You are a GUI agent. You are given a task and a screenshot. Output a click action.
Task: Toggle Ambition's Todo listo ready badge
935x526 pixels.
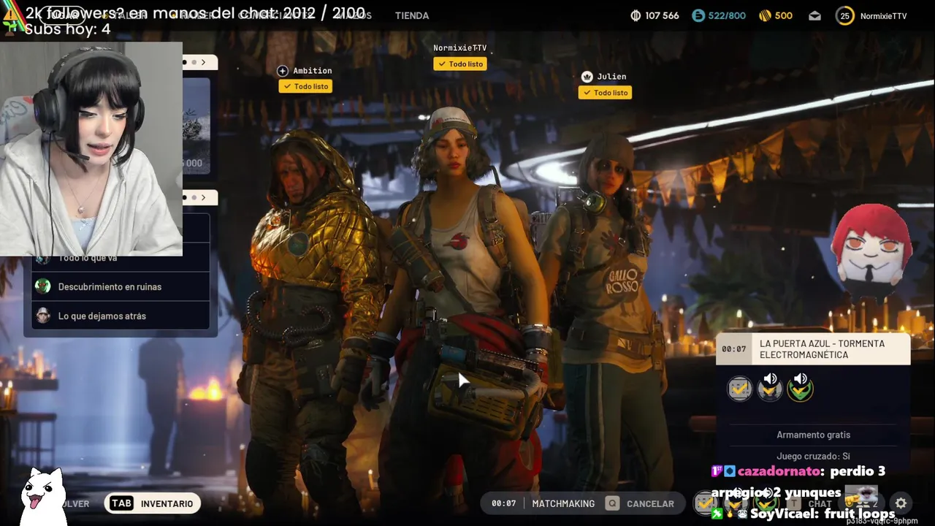click(x=306, y=86)
